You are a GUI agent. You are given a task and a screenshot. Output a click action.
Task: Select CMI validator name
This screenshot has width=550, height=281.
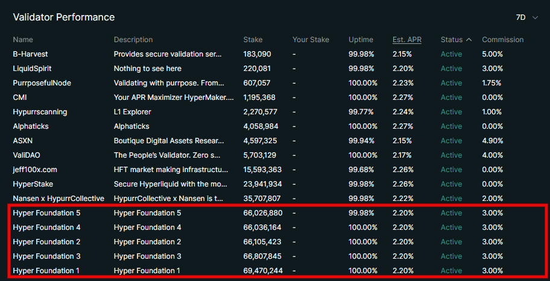[x=20, y=97]
